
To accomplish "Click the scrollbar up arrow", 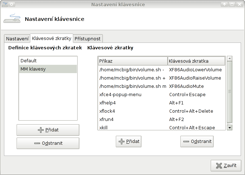I will pyautogui.click(x=229, y=58).
